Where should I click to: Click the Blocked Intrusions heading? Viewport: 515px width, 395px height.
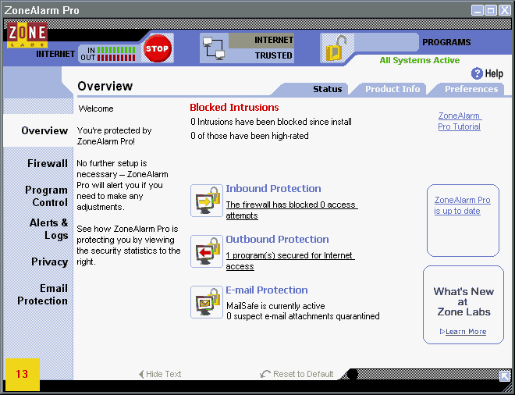tap(234, 108)
